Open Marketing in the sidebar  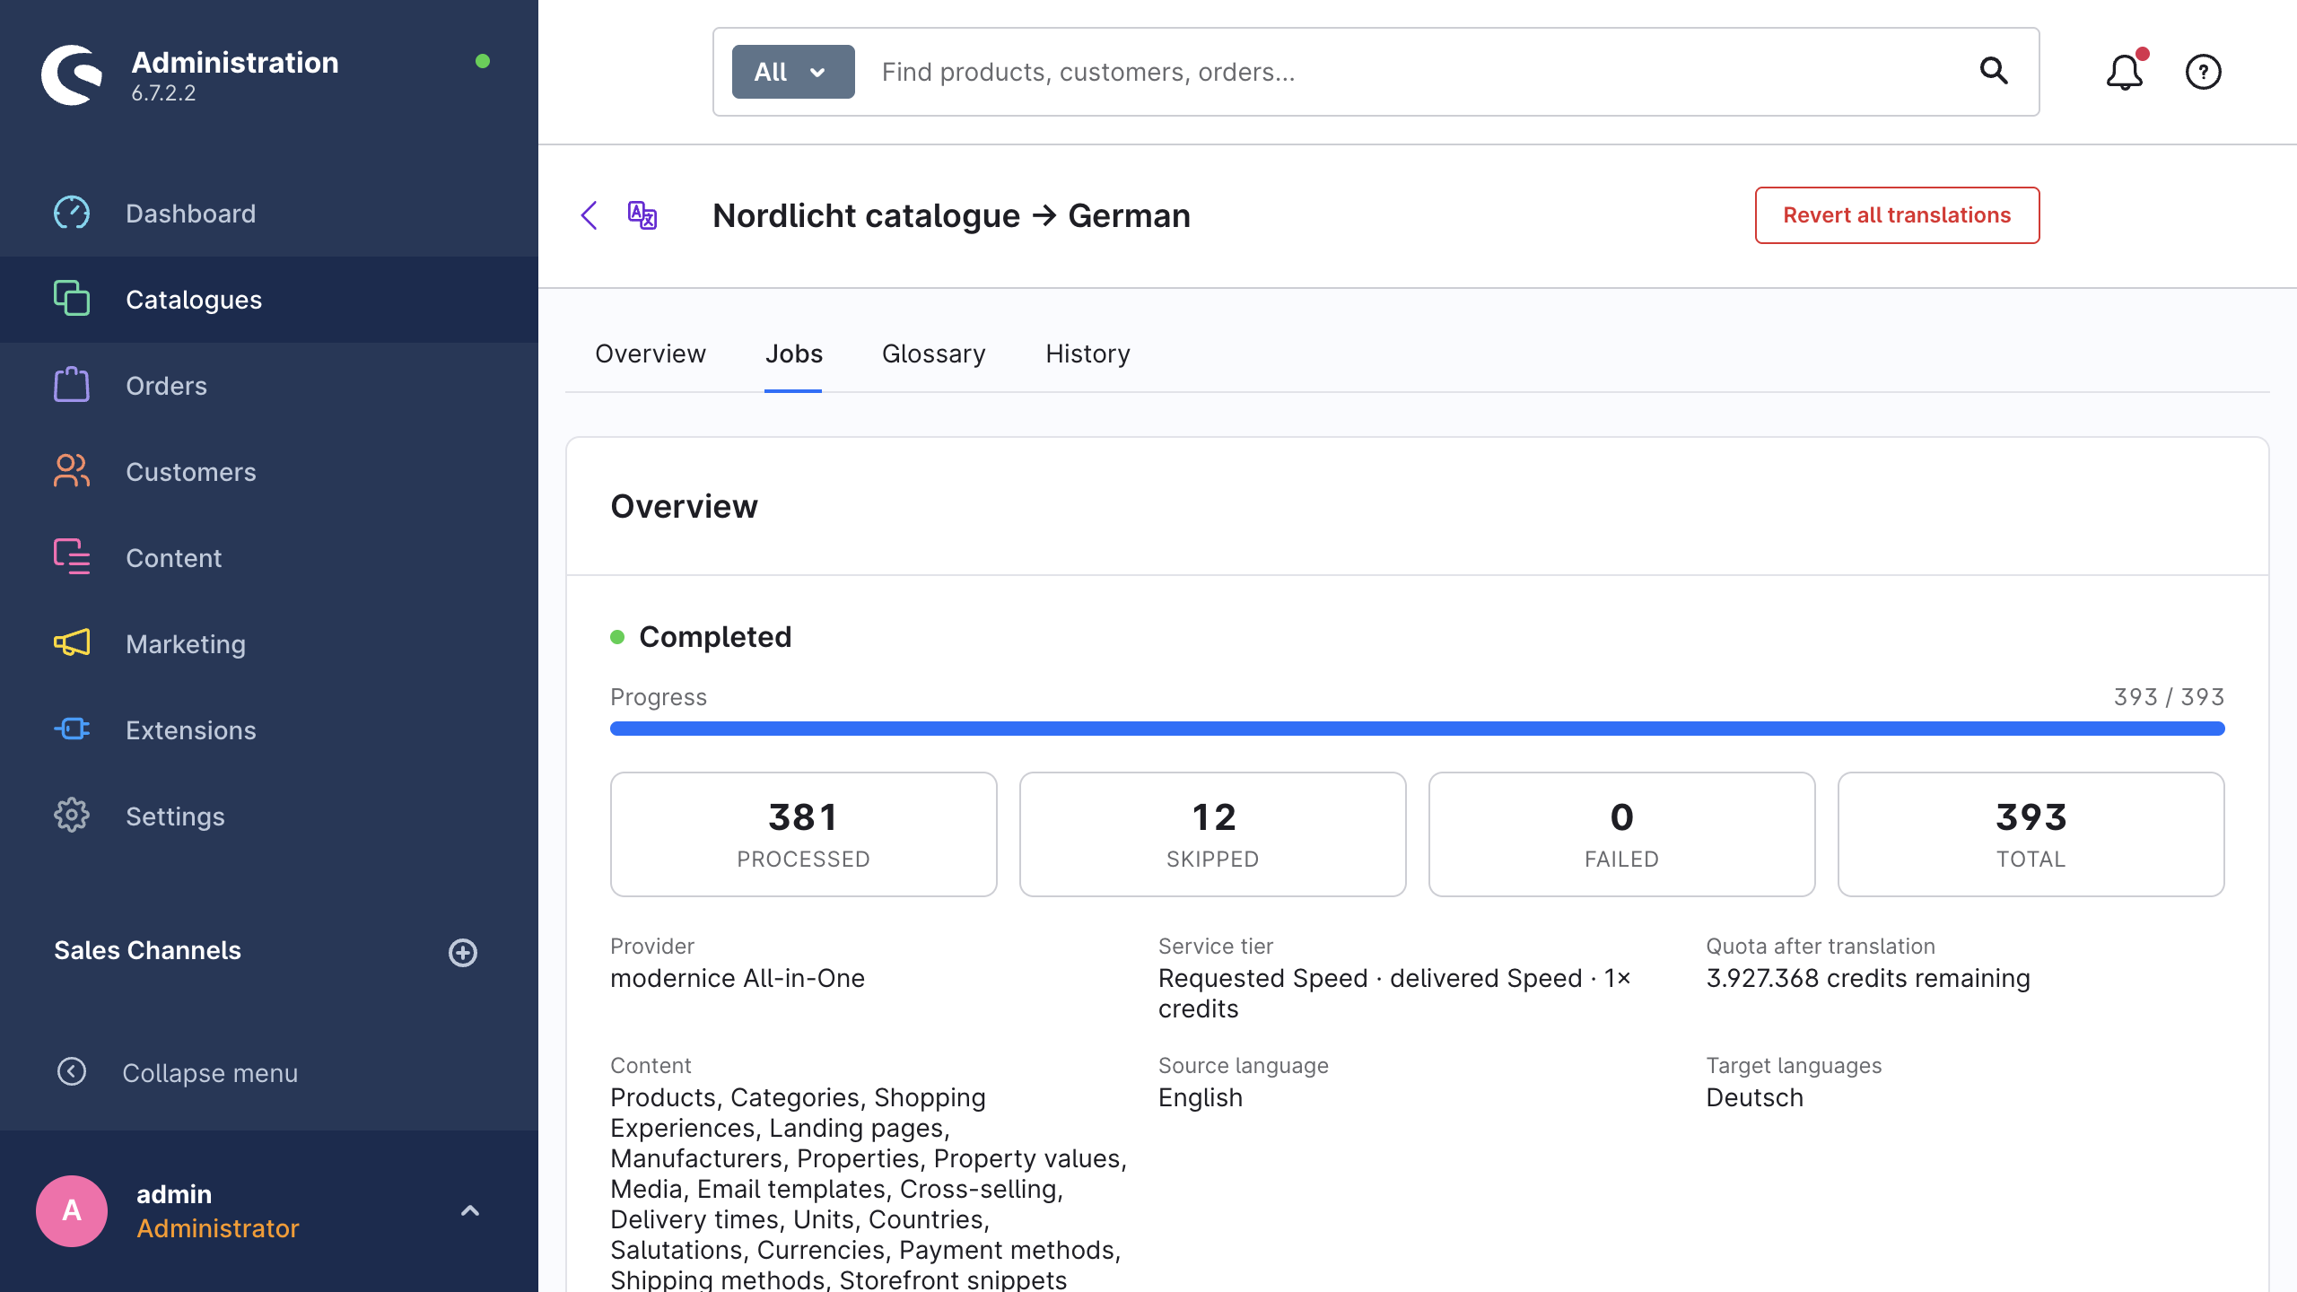tap(269, 644)
